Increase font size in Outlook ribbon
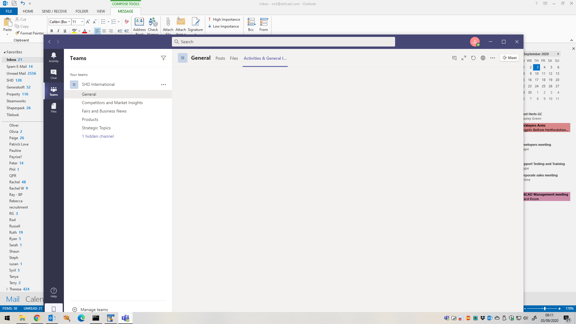Viewport: 576px width, 324px height. point(88,22)
